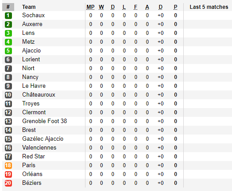Click the green rank 1 badge
Image resolution: width=232 pixels, height=191 pixels.
pos(8,15)
